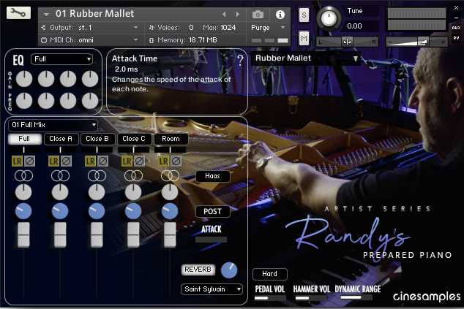The width and height of the screenshot is (464, 309).
Task: Go to previous instrument preset arrow
Action: point(224,14)
